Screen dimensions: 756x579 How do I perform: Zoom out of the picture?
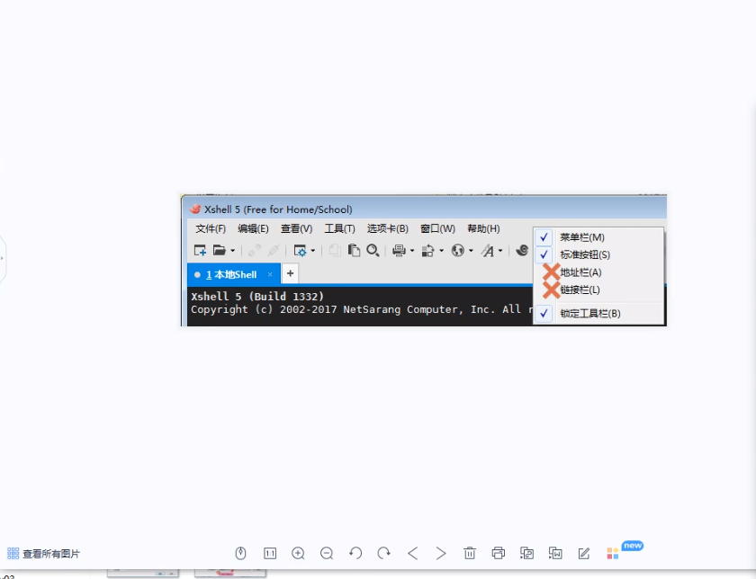click(327, 553)
